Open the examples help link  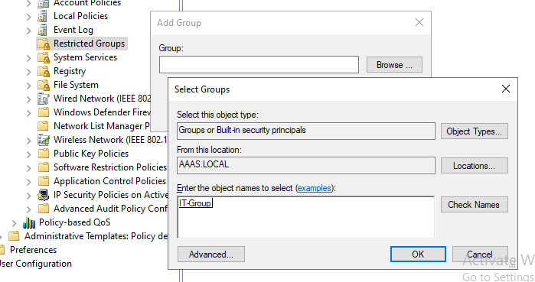pos(315,188)
